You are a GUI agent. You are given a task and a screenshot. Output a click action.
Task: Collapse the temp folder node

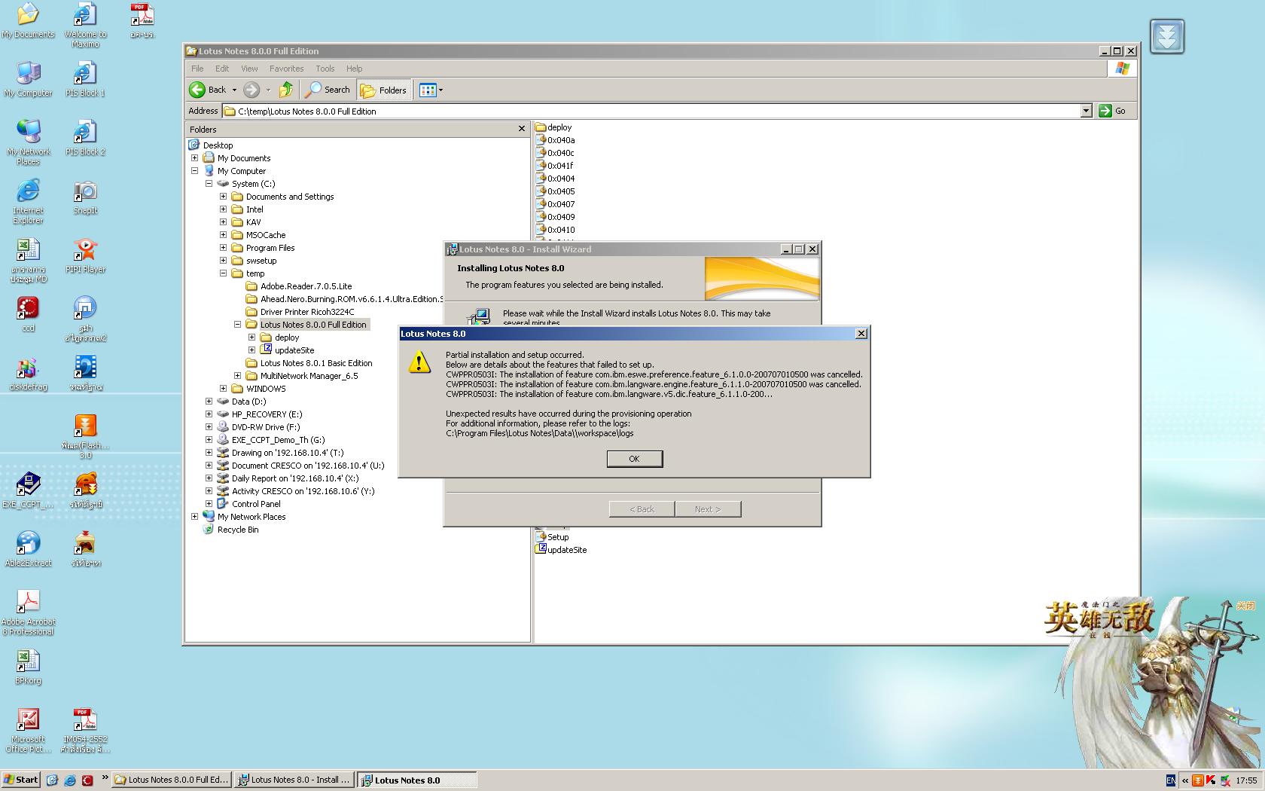[x=223, y=273]
